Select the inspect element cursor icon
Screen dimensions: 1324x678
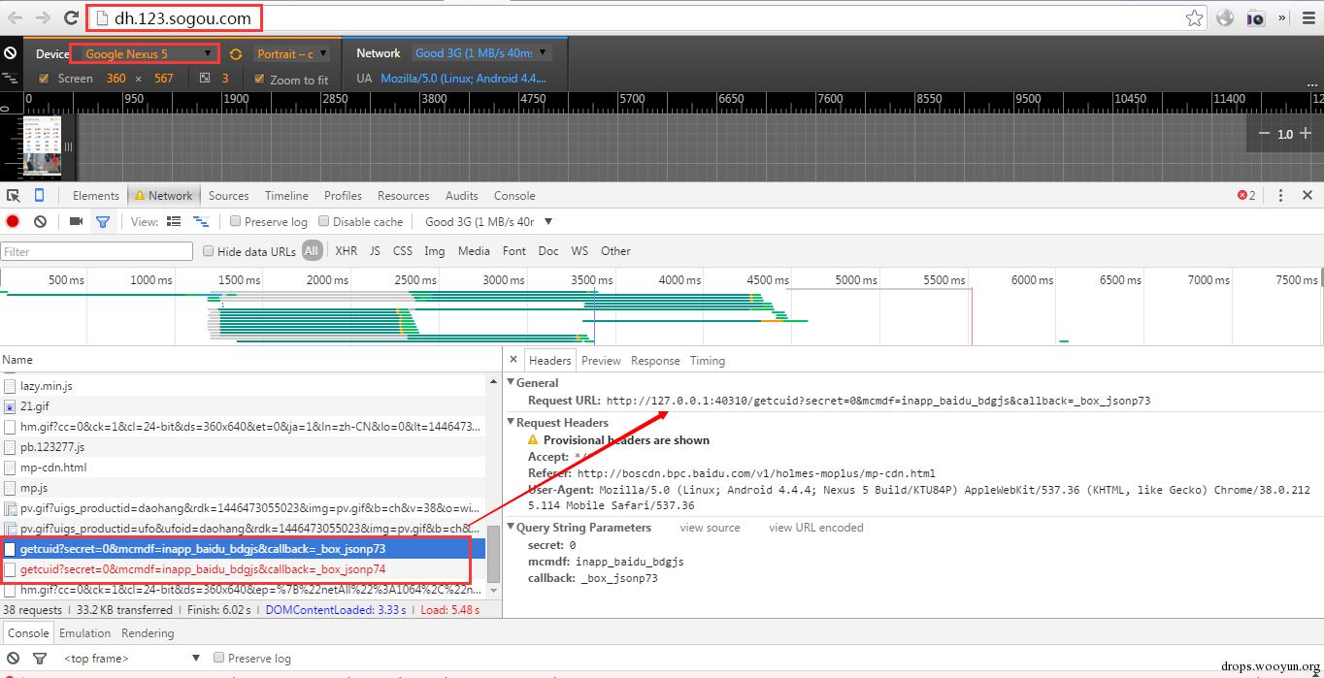point(14,195)
